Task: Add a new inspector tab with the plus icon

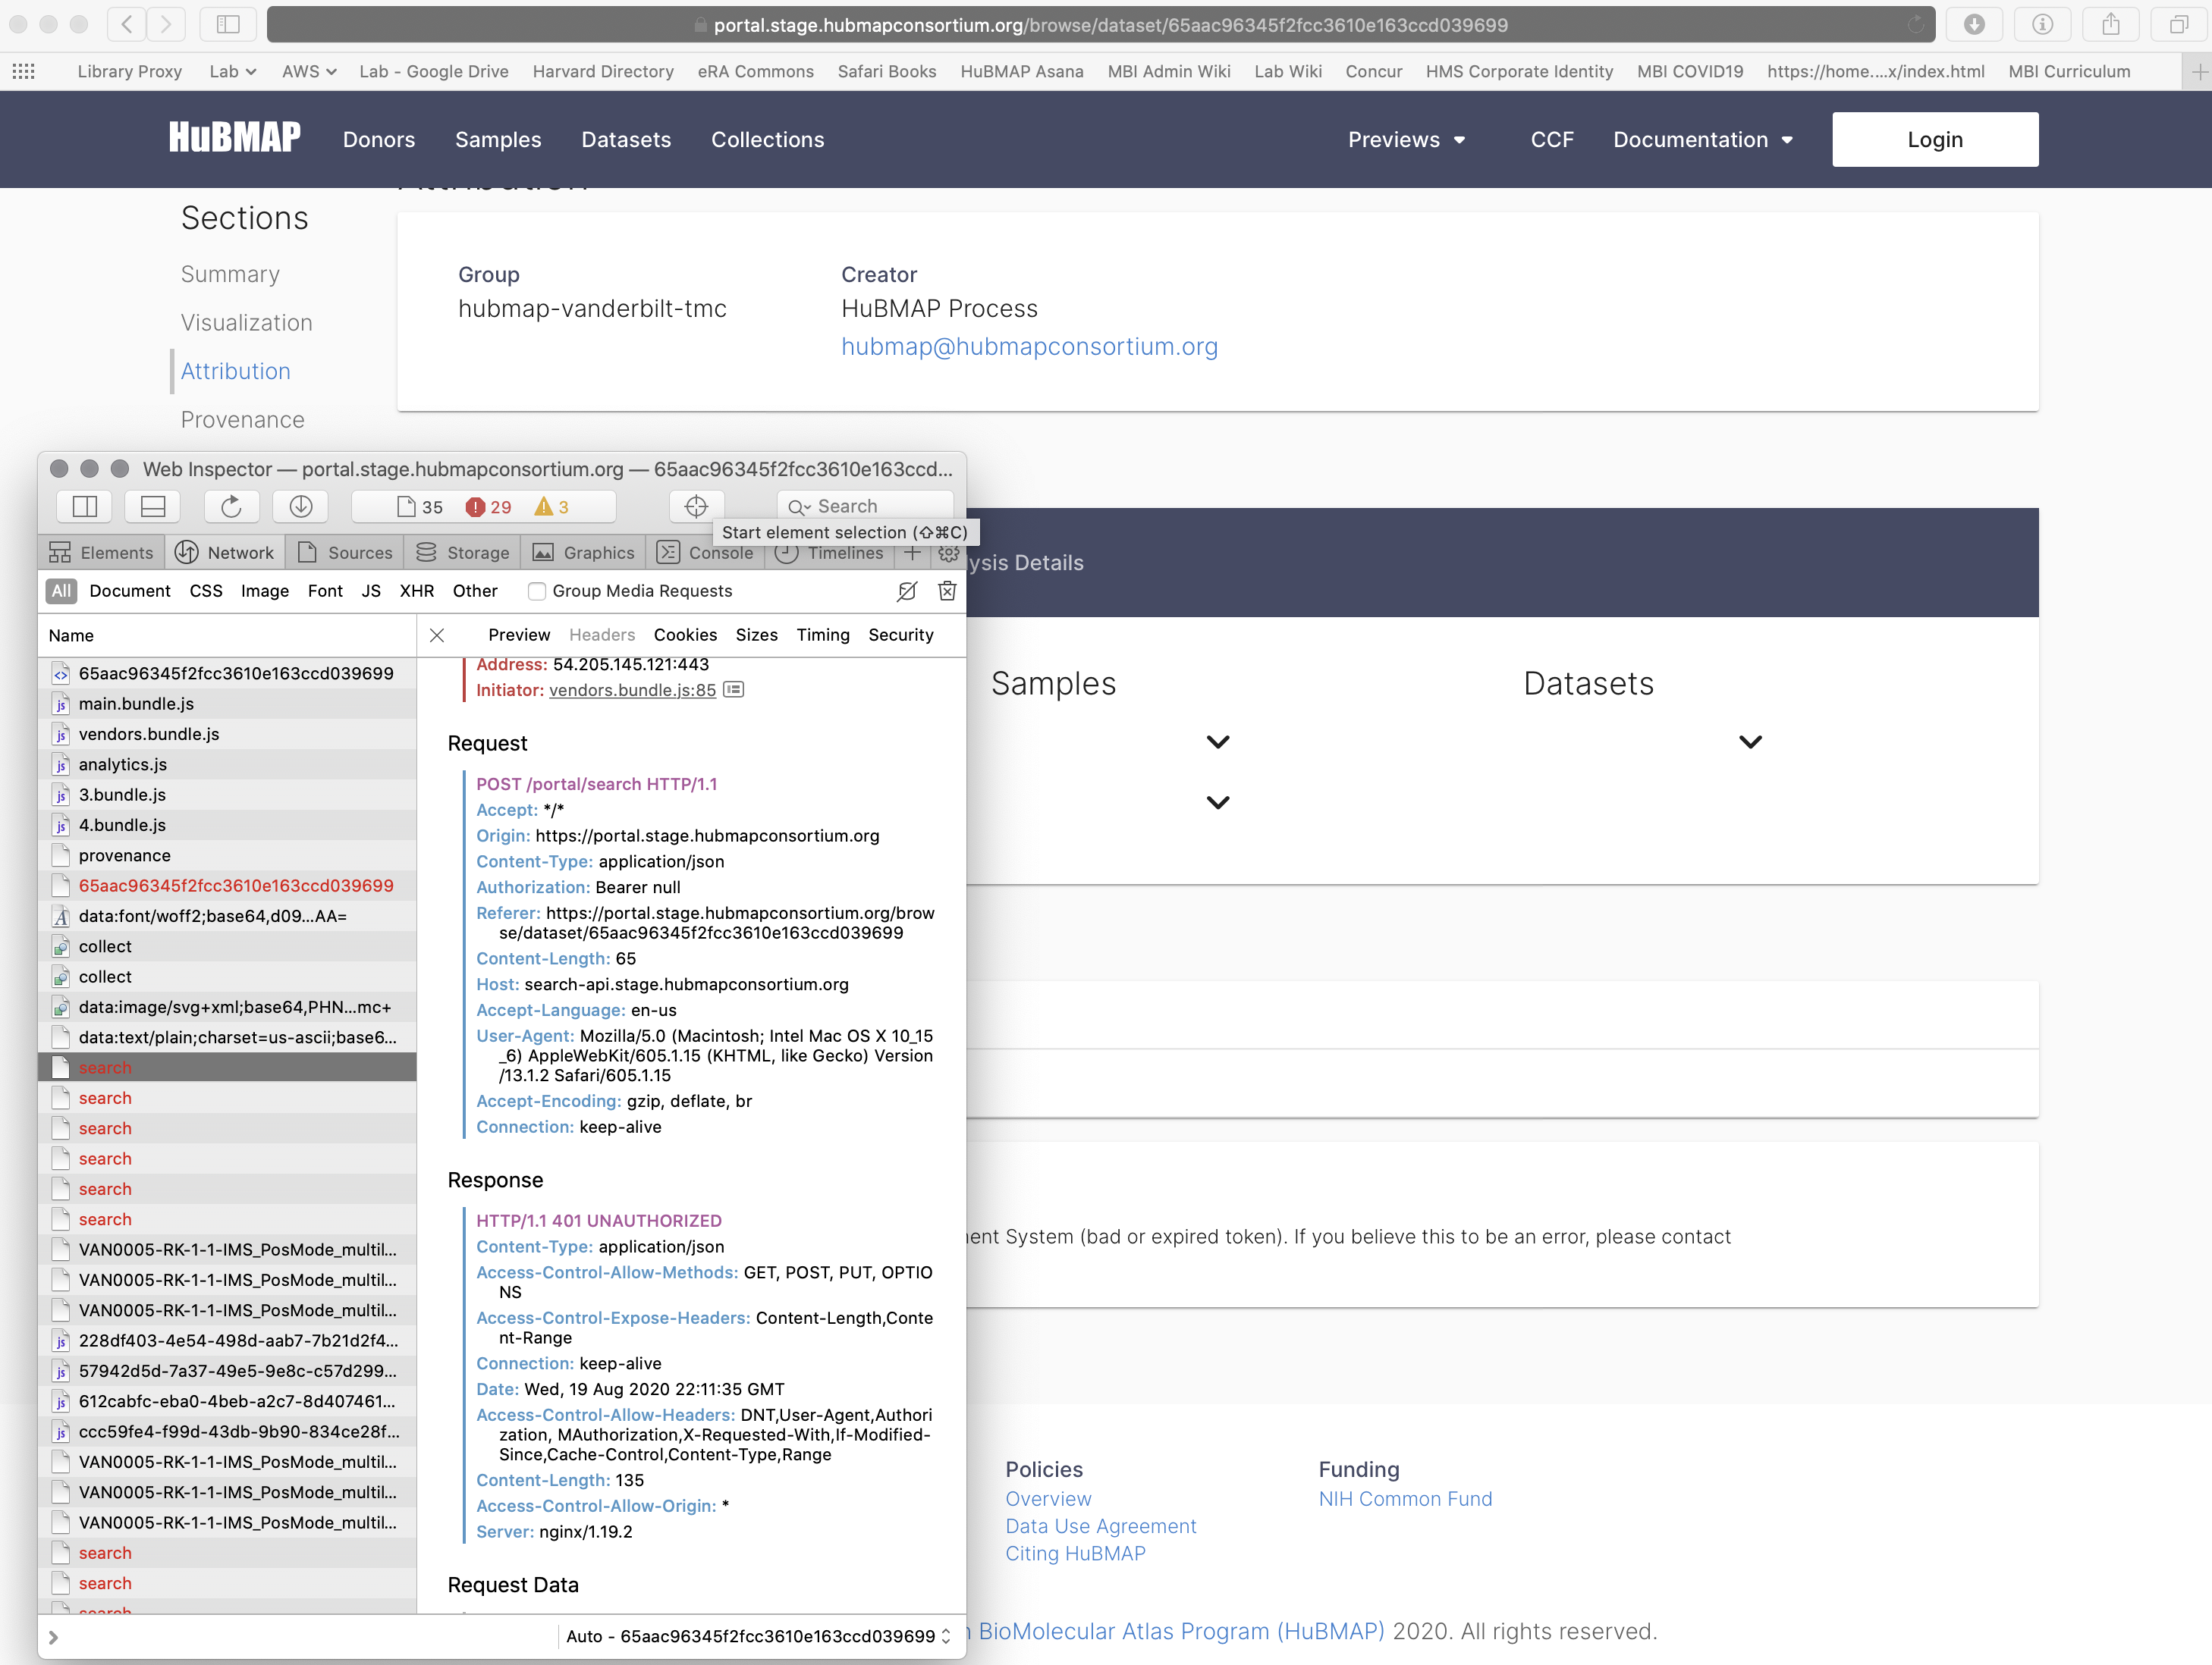Action: [912, 553]
